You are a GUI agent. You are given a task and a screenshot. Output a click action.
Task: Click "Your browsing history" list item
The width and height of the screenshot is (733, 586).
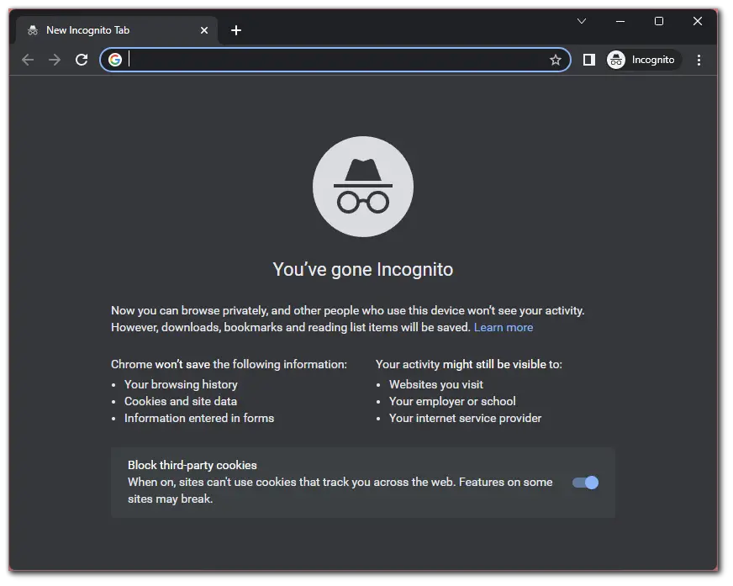click(x=181, y=384)
